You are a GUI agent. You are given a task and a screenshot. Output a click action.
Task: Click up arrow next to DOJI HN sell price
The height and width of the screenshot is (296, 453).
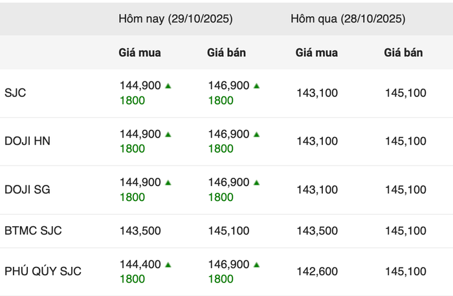[x=257, y=134]
